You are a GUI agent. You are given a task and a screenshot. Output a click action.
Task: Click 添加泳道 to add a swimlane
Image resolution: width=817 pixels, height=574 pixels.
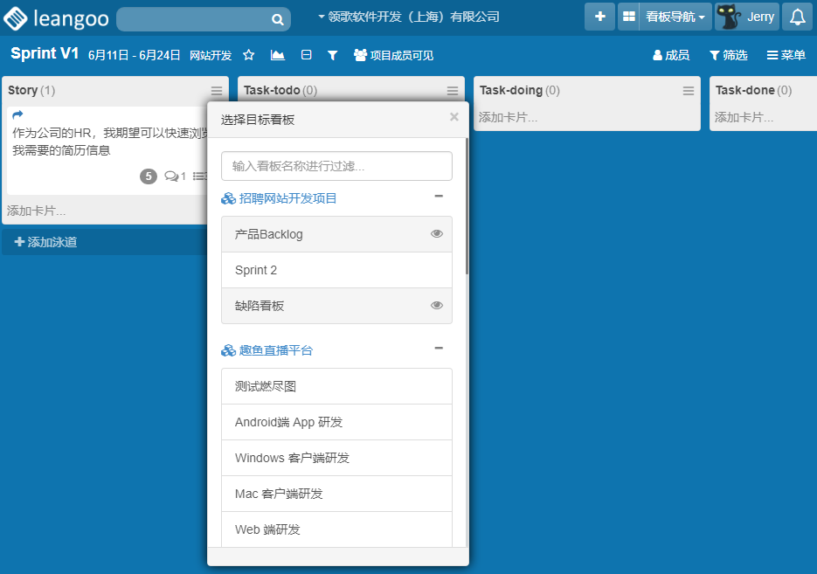[46, 242]
